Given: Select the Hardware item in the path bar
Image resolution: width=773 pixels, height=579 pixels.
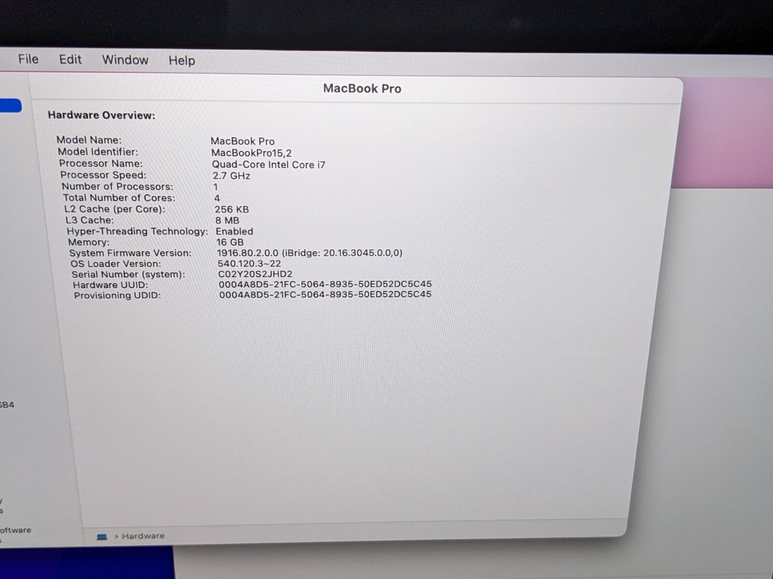Looking at the screenshot, I should pyautogui.click(x=143, y=536).
